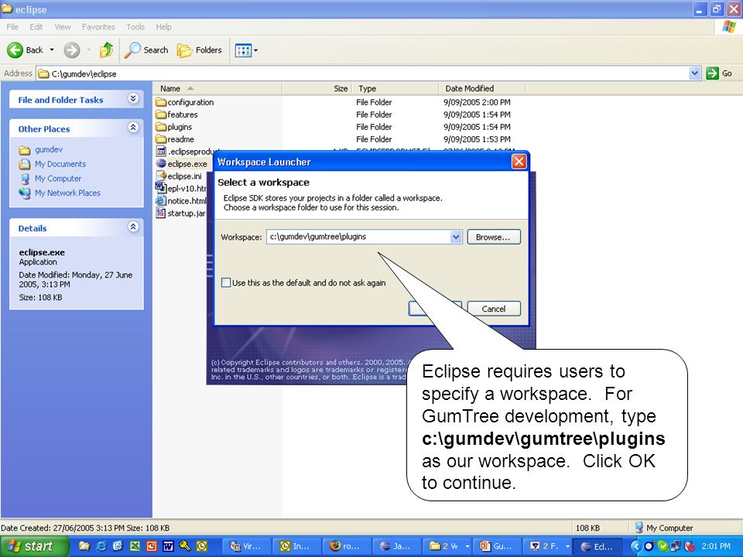Select notice.html file icon

(161, 201)
